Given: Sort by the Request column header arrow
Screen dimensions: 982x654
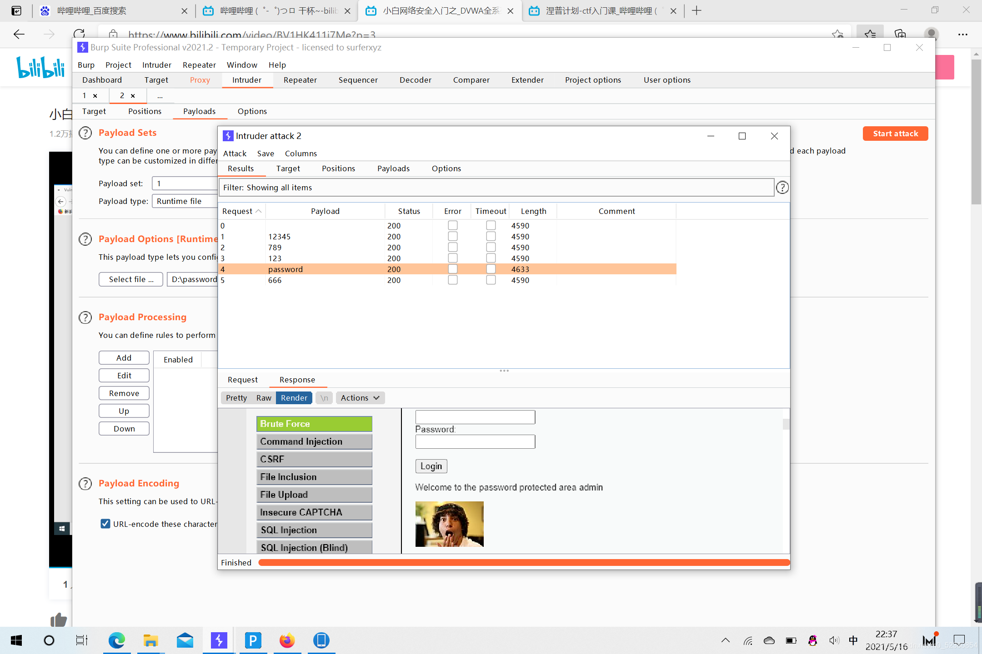Looking at the screenshot, I should click(258, 211).
